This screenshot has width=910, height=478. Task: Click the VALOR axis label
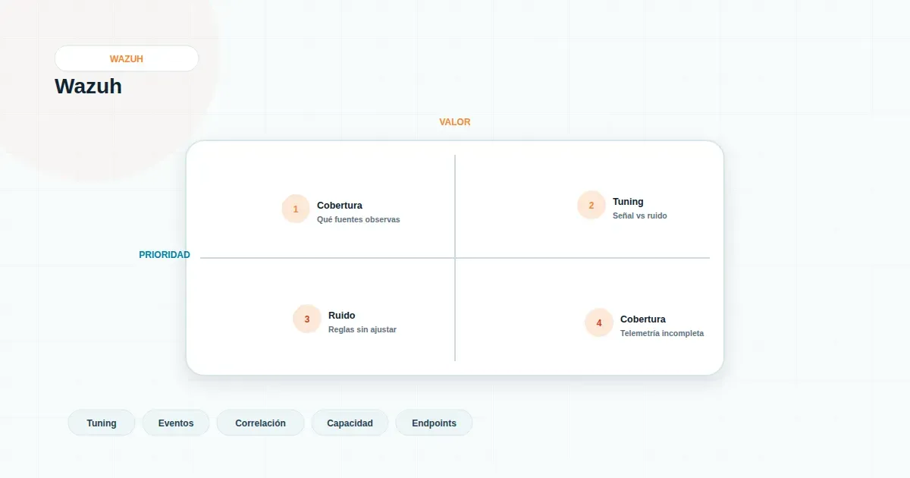tap(455, 122)
